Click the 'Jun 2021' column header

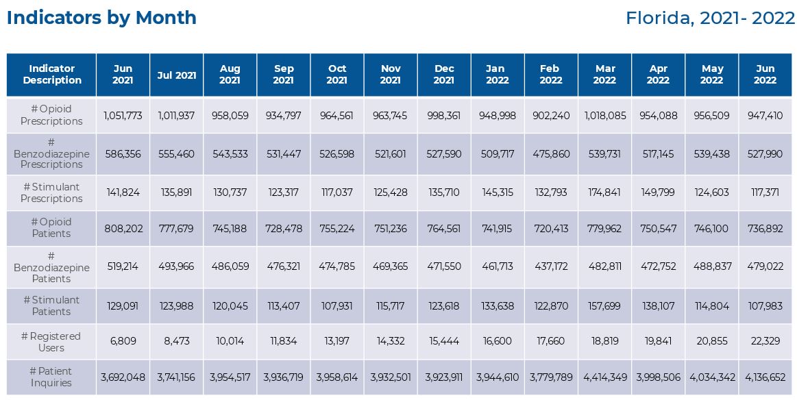point(123,75)
